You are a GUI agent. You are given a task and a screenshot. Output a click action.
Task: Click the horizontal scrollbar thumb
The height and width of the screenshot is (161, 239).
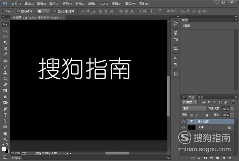[117, 153]
